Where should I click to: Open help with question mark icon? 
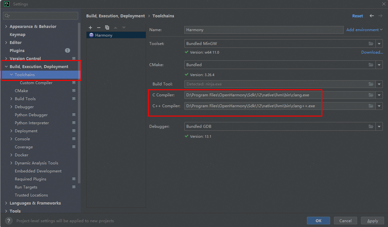[x=9, y=221]
